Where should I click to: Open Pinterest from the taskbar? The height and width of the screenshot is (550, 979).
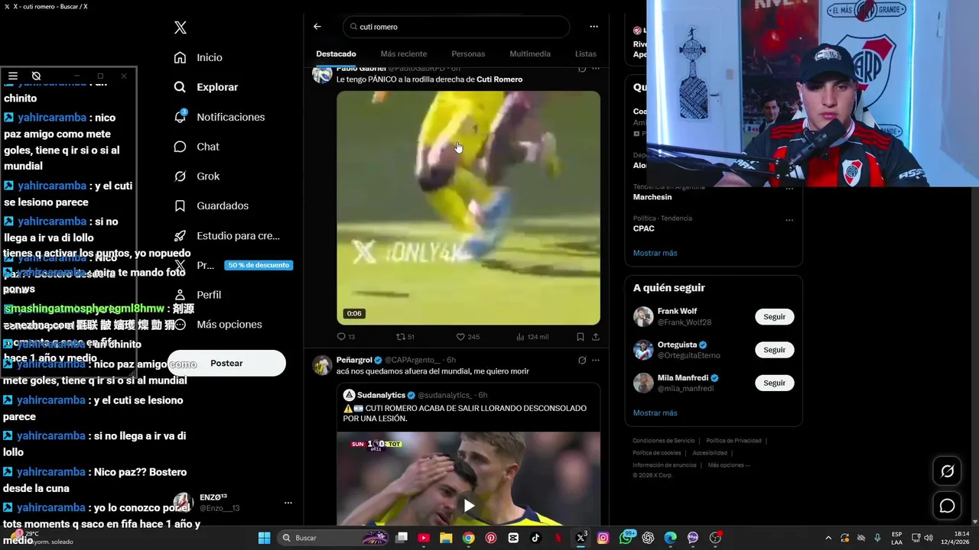click(491, 538)
